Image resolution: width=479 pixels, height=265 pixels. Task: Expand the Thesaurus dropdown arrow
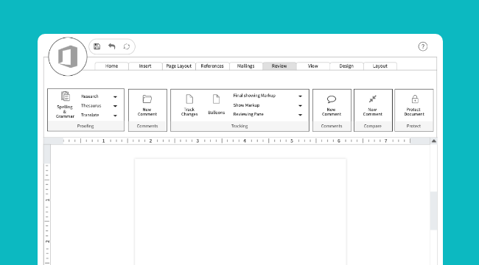click(x=115, y=106)
